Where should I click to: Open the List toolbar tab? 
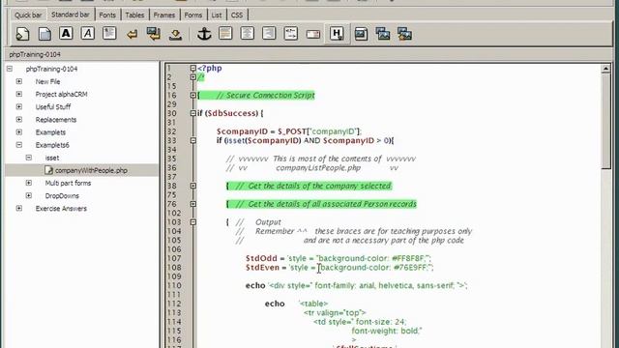tap(217, 15)
